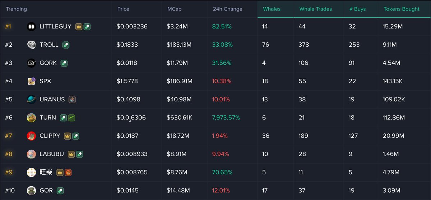Viewport: 431px width, 200px height.
Task: Open the CLIPPY token name
Action: (x=50, y=136)
